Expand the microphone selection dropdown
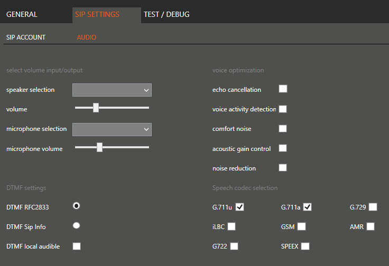Image resolution: width=389 pixels, height=266 pixels. (112, 129)
